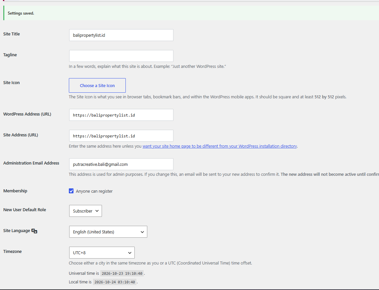Click the timezone city or UTC offset hint
Image resolution: width=379 pixels, height=290 pixels.
(x=161, y=263)
